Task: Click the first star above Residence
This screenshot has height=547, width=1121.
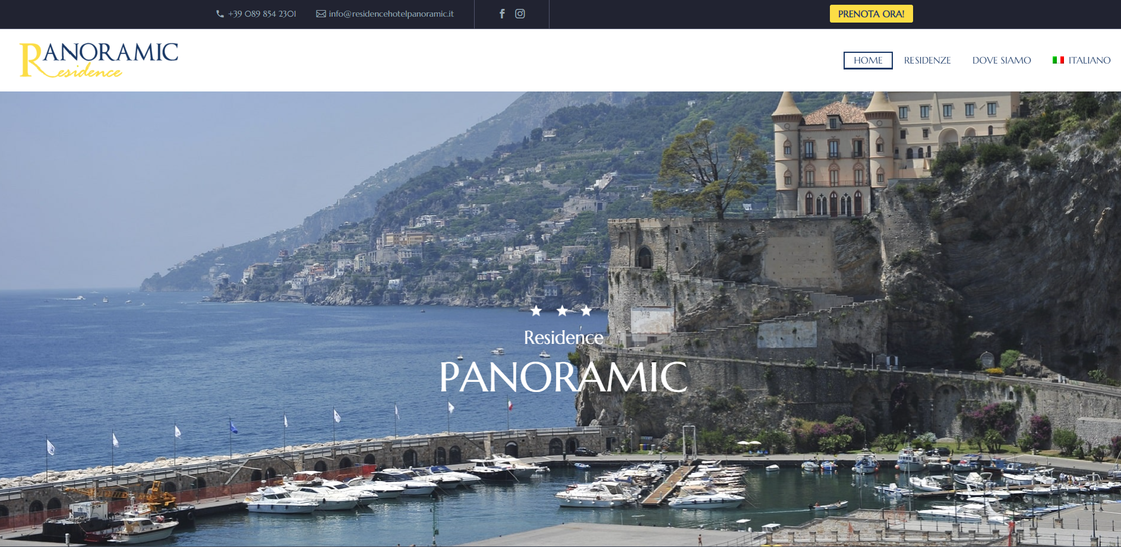Action: coord(536,311)
